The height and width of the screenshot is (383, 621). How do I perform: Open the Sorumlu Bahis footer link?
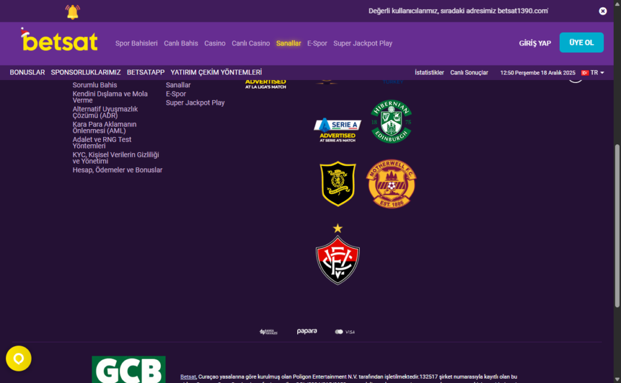point(95,85)
